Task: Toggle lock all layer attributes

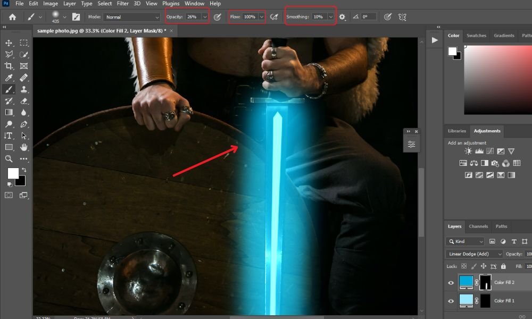Action: coord(503,266)
